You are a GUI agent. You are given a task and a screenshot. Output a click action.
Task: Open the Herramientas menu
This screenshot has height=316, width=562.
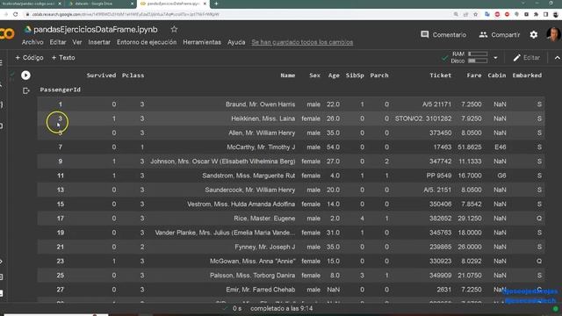tap(202, 42)
